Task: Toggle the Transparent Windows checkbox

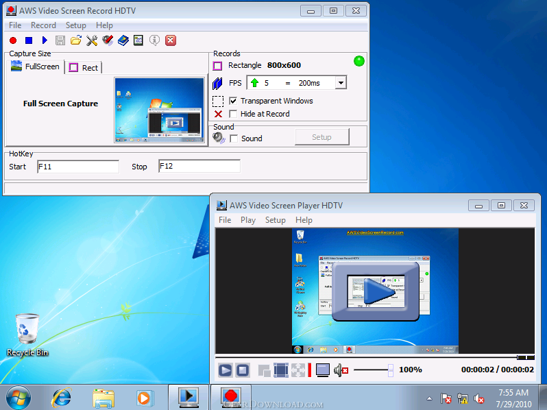Action: (233, 101)
